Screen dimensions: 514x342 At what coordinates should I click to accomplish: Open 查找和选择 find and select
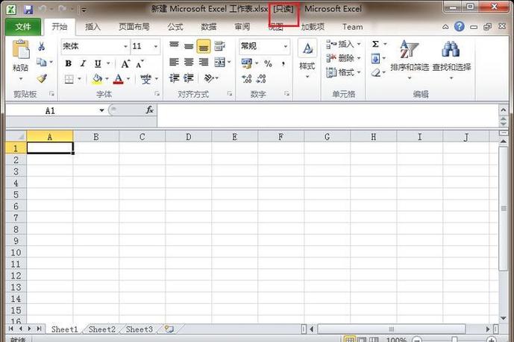tap(451, 60)
